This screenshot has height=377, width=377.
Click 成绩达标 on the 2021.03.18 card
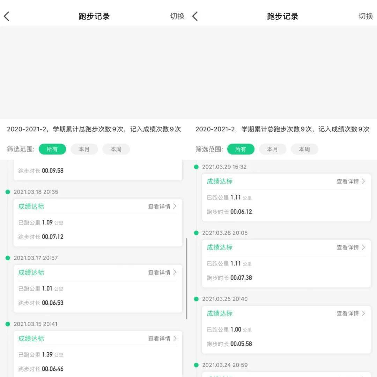(31, 206)
